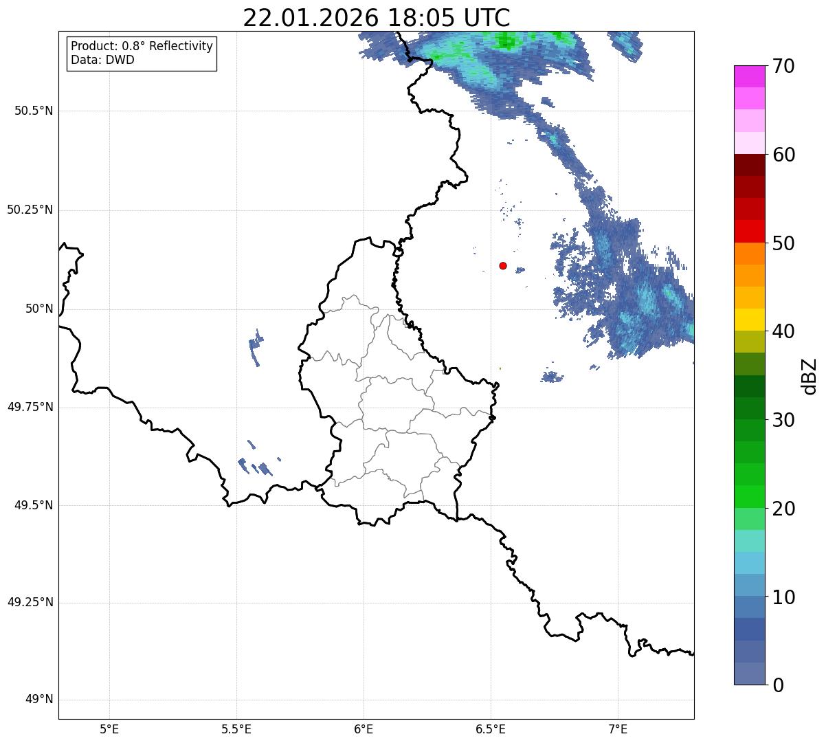Click the colorbar tick label '70'
The height and width of the screenshot is (743, 826).
tap(783, 67)
